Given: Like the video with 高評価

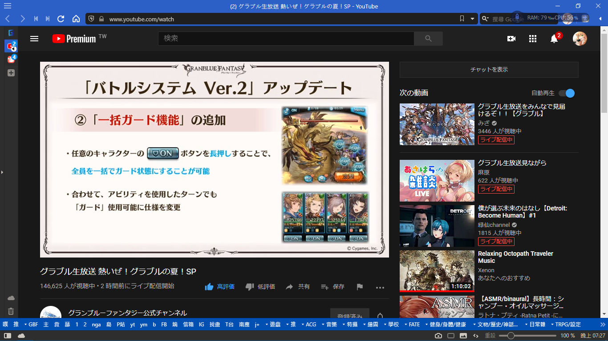Looking at the screenshot, I should pos(219,287).
